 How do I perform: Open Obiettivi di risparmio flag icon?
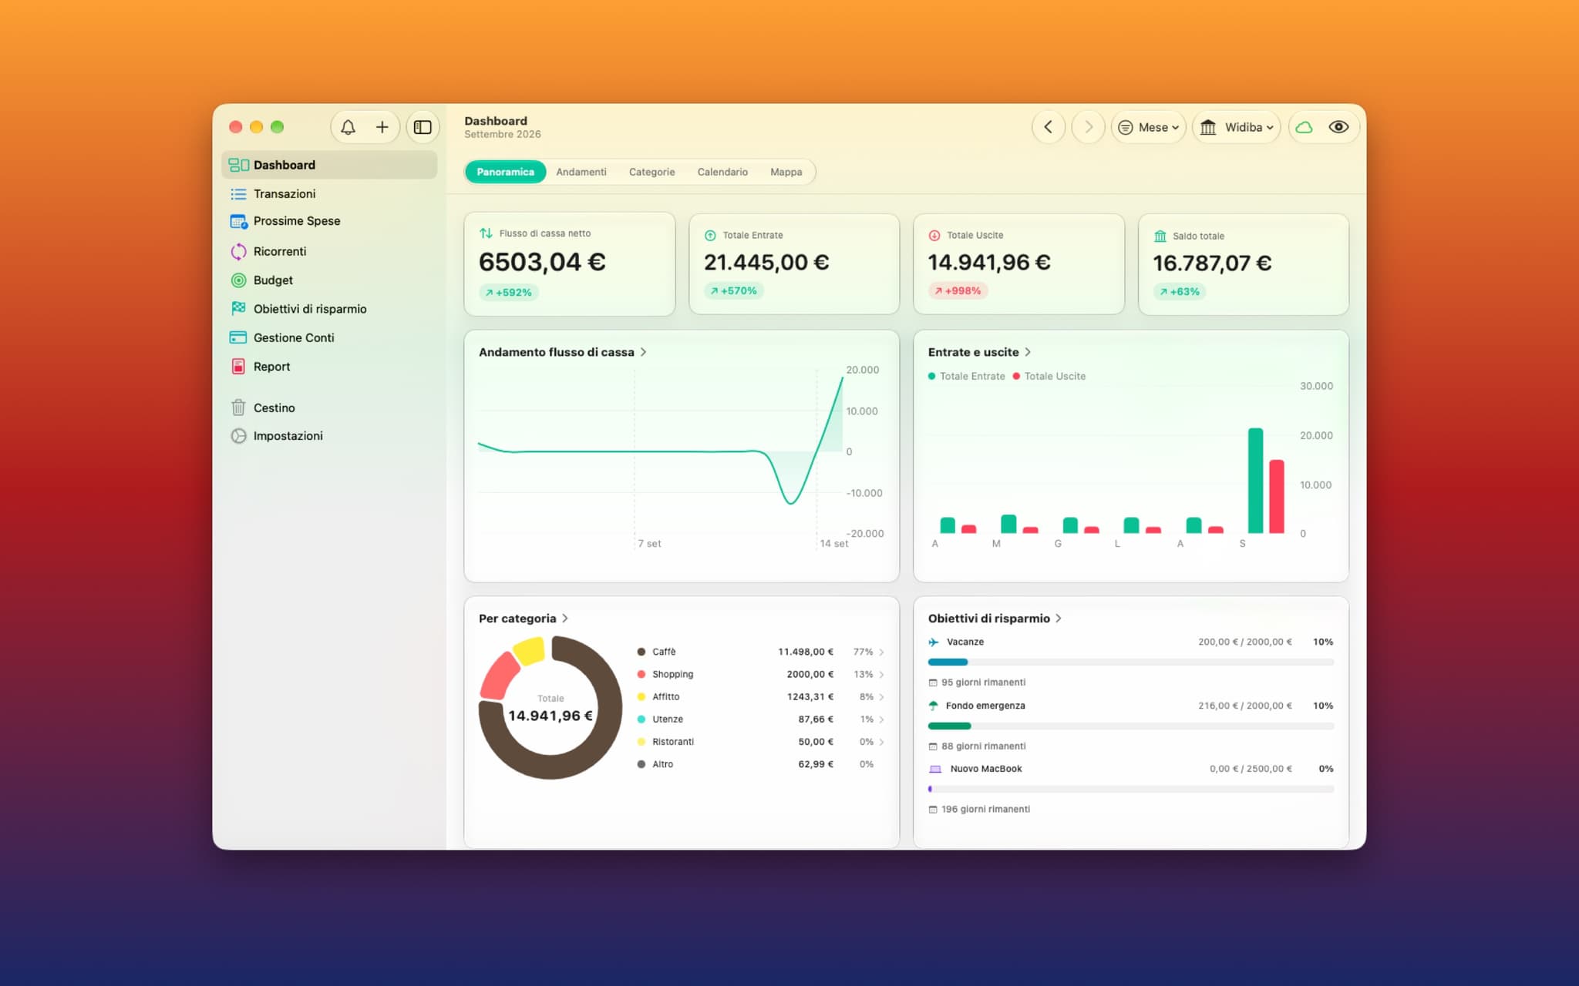point(238,308)
